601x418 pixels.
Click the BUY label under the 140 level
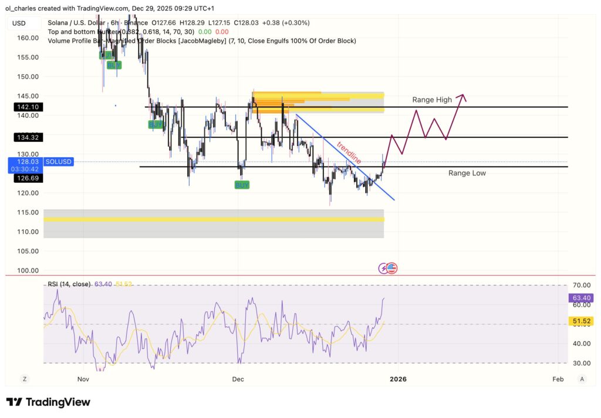pyautogui.click(x=156, y=124)
